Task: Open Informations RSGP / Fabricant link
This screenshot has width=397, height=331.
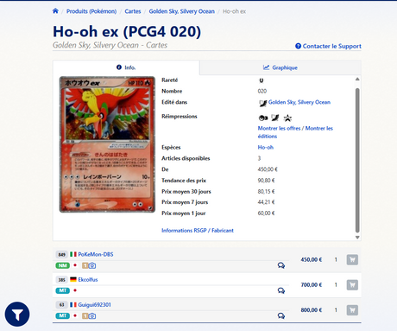Action: point(198,231)
